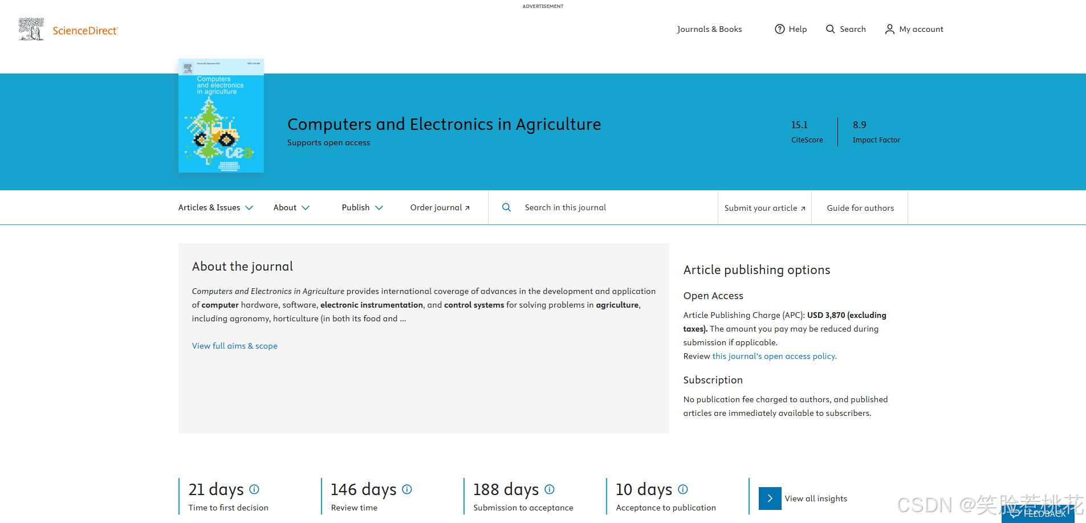Open My account user icon
The image size is (1086, 523).
click(x=889, y=29)
